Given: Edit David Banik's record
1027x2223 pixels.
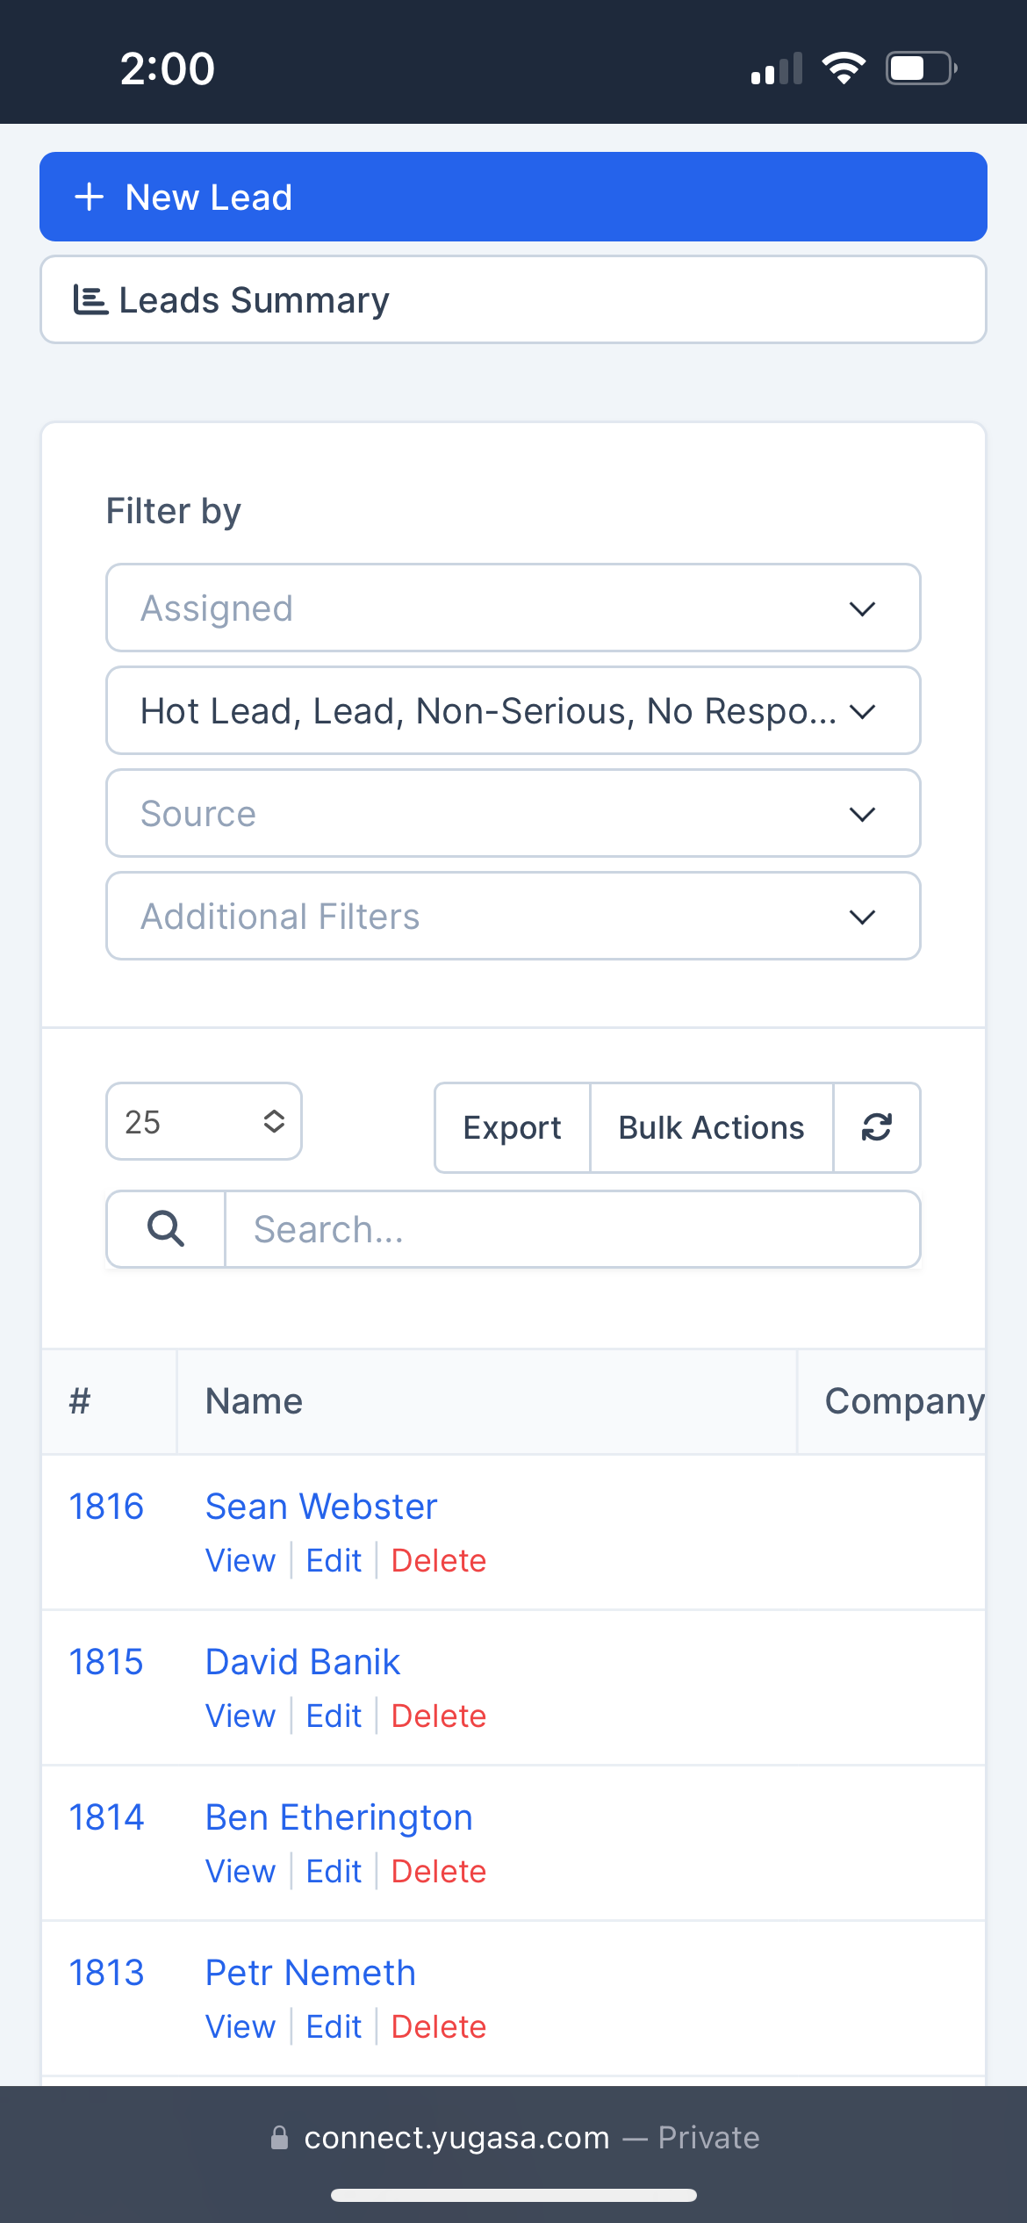Looking at the screenshot, I should 334,1716.
